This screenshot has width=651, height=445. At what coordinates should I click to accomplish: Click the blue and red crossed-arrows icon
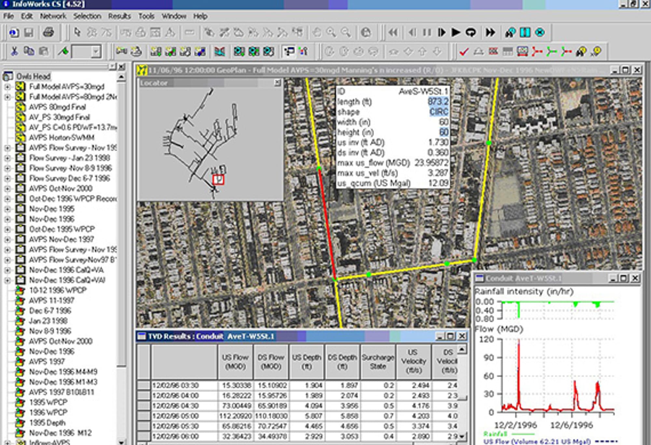220,51
